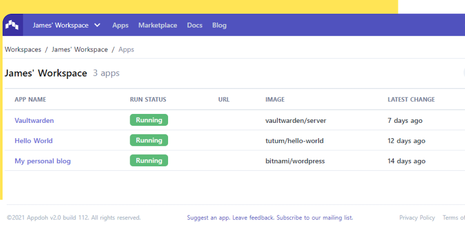Click the Appdoh logo icon

click(12, 25)
